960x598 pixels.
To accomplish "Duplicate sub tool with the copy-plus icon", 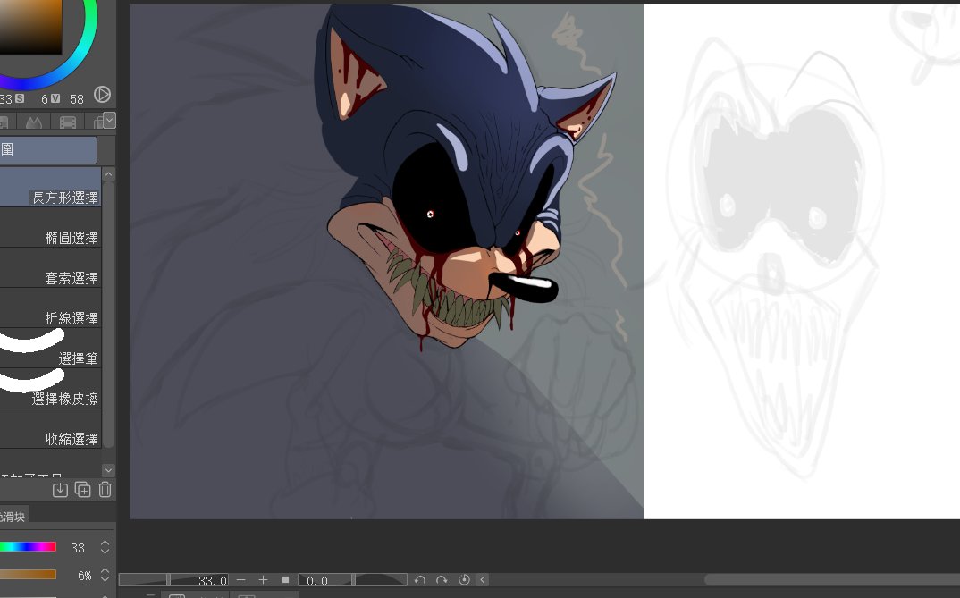I will pos(82,490).
